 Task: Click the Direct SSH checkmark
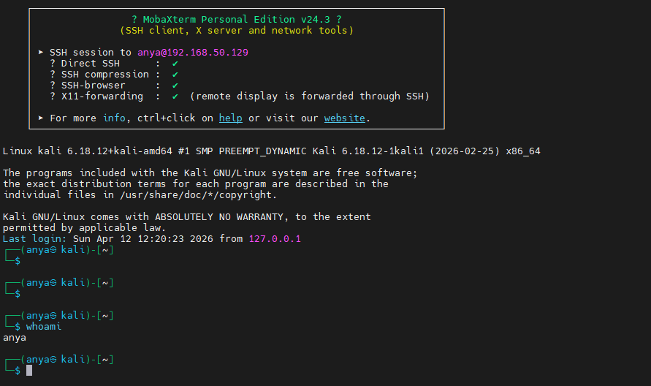pyautogui.click(x=175, y=64)
